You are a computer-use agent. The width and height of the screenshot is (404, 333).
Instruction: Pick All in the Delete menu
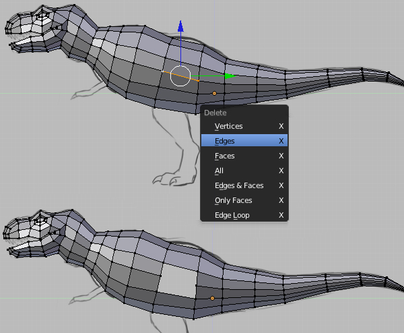pyautogui.click(x=244, y=171)
